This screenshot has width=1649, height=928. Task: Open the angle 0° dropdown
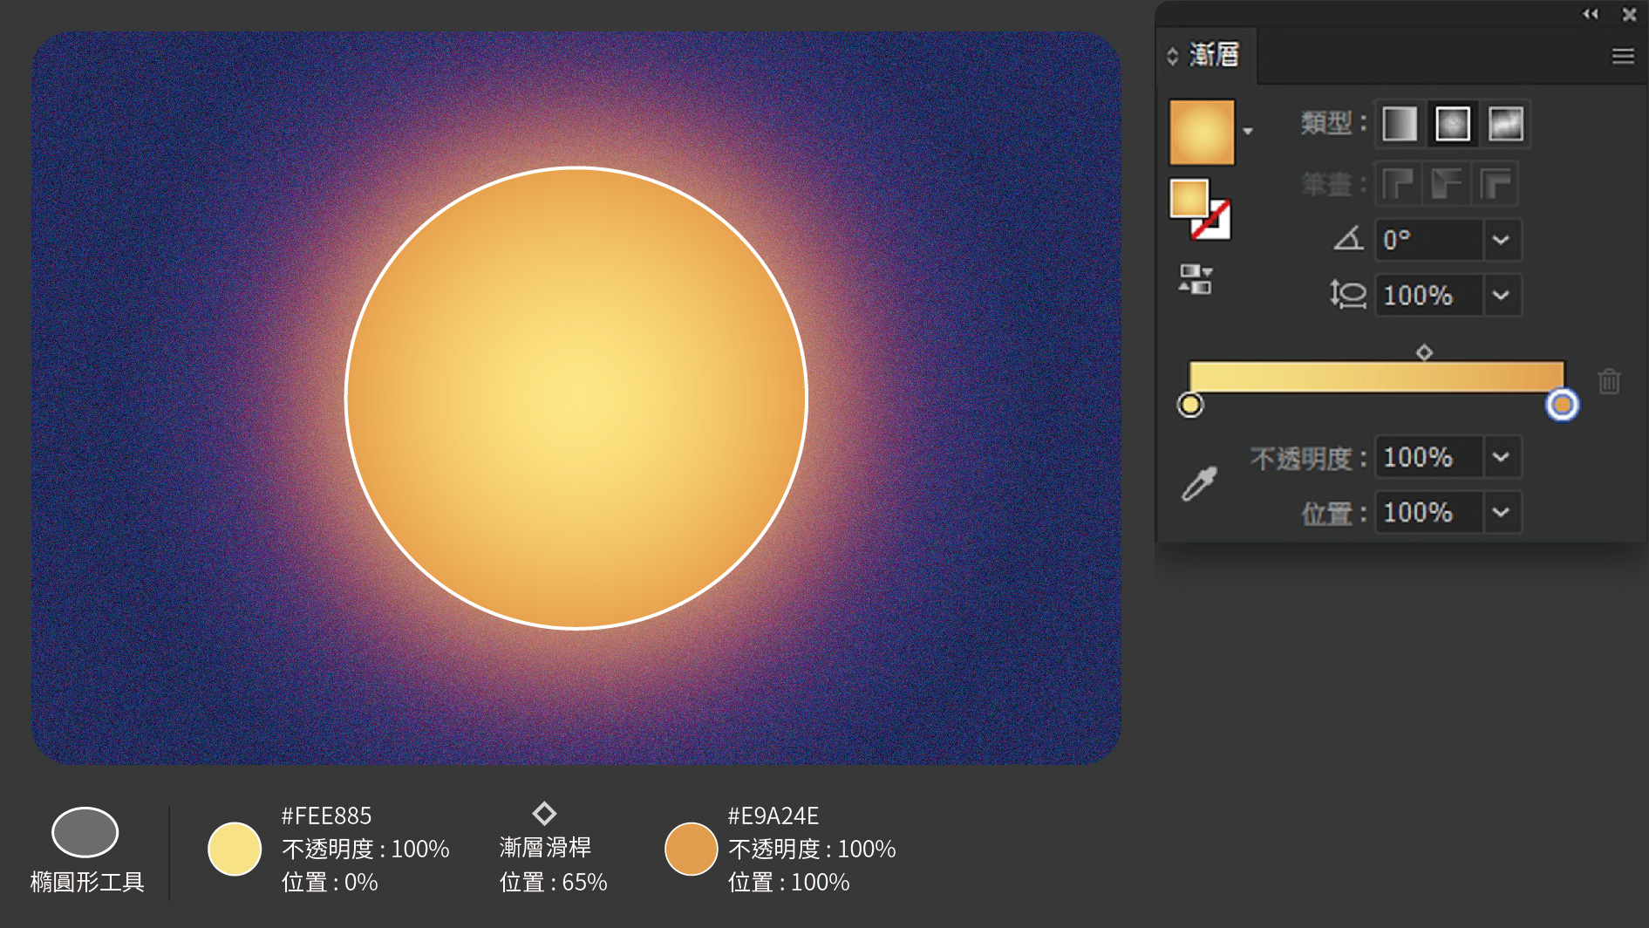(1501, 240)
